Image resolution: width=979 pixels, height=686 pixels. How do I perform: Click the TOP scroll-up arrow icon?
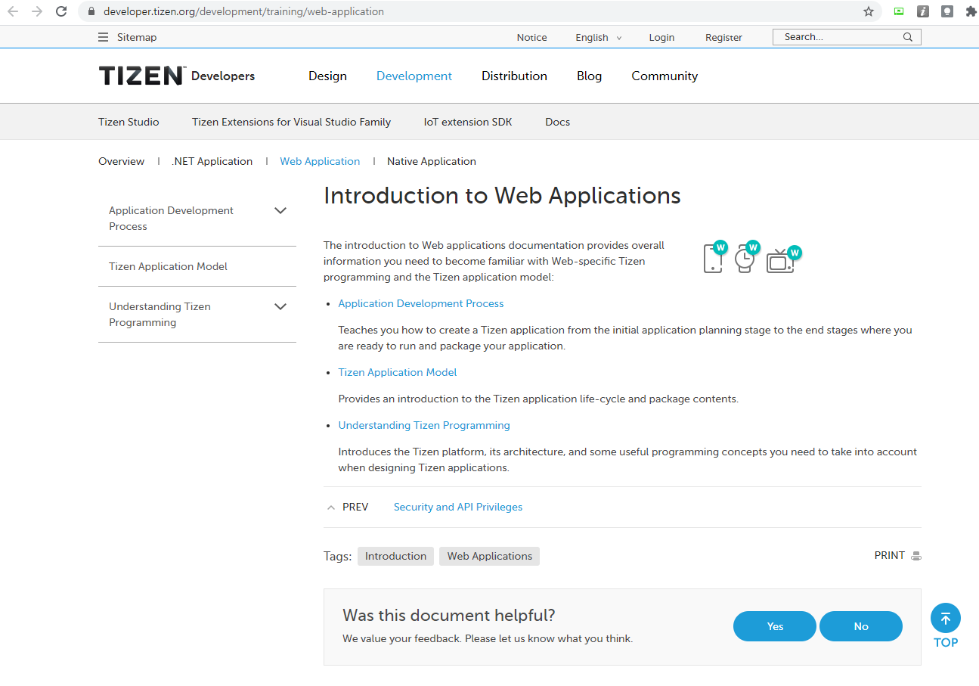pos(946,618)
